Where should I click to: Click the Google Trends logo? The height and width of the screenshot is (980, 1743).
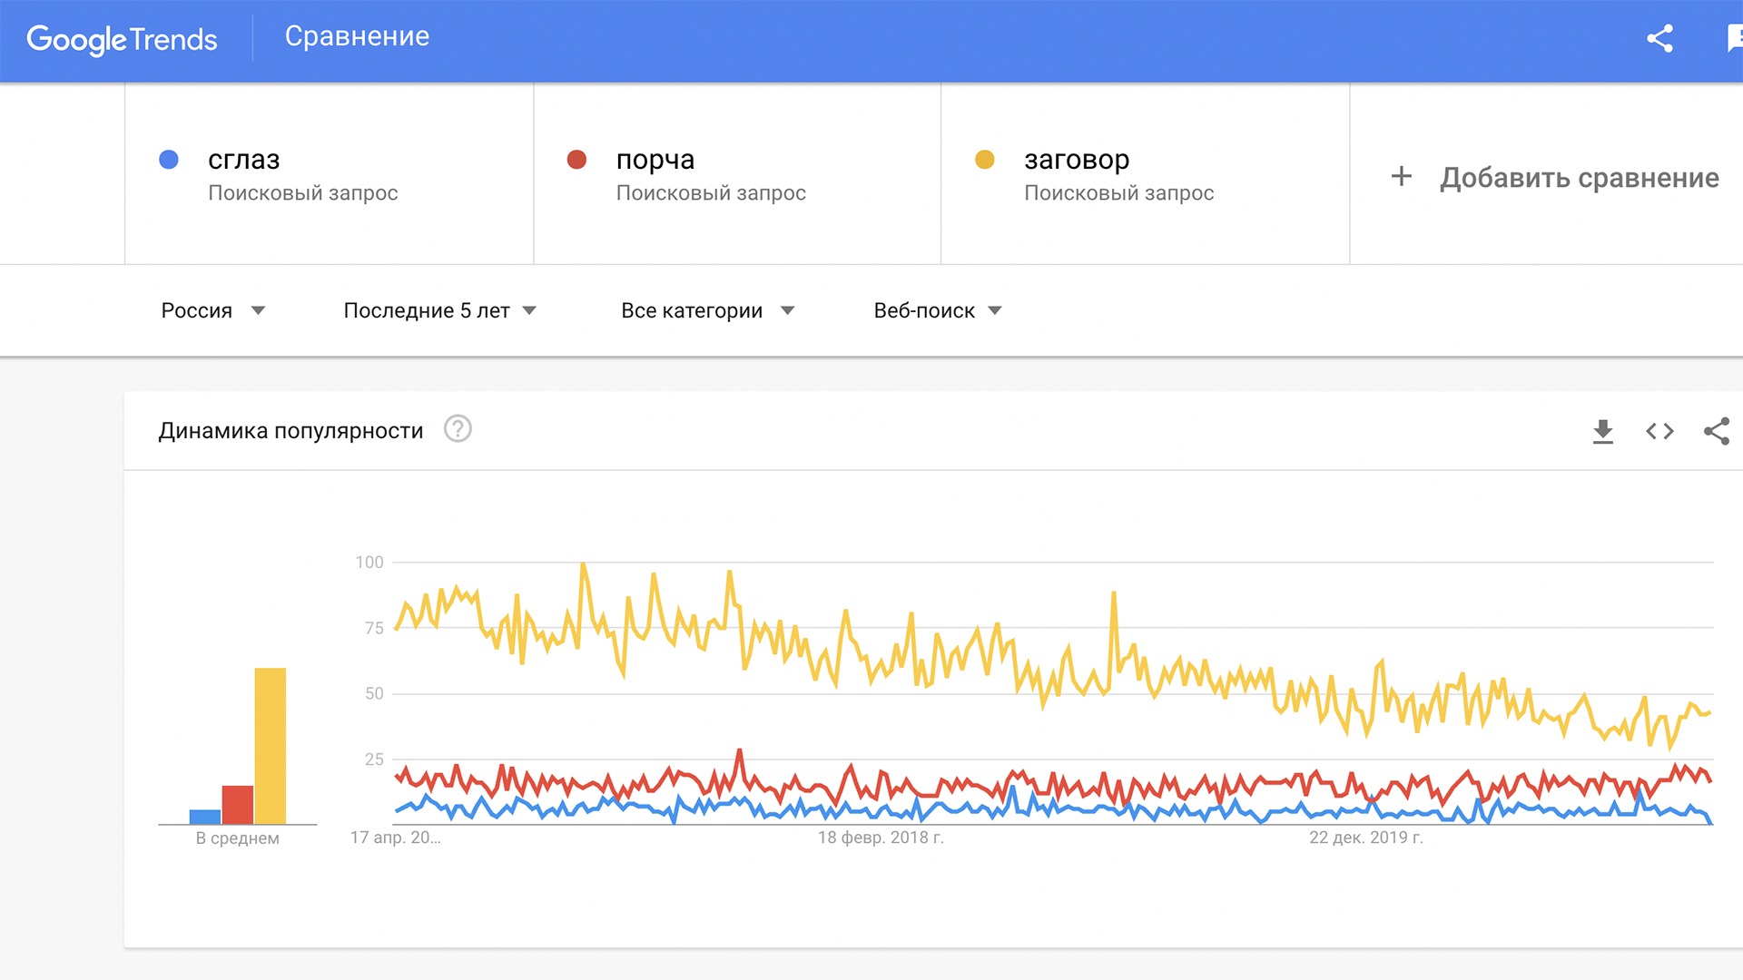click(122, 39)
